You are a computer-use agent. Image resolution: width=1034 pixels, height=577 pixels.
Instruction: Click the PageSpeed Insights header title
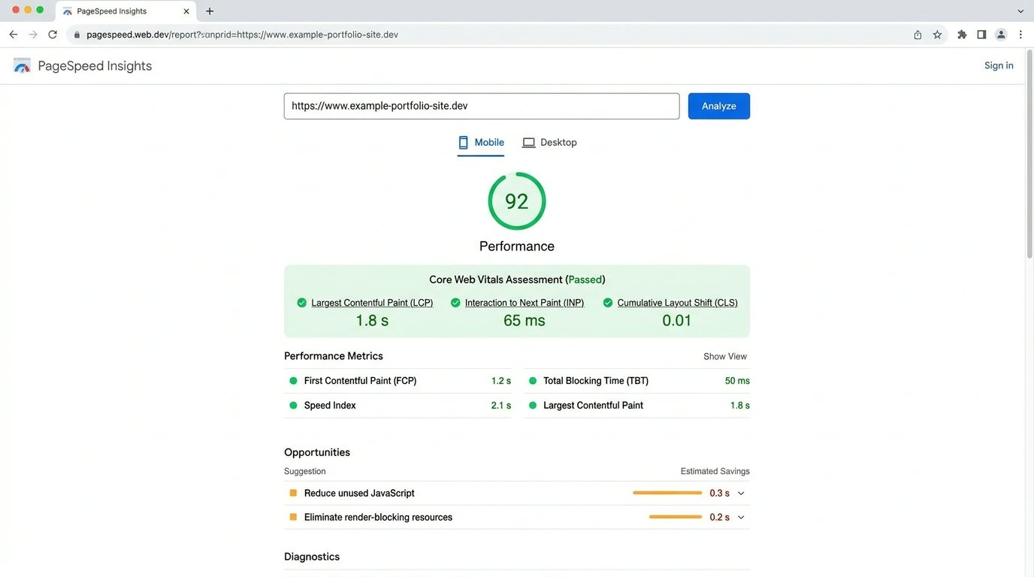click(95, 66)
